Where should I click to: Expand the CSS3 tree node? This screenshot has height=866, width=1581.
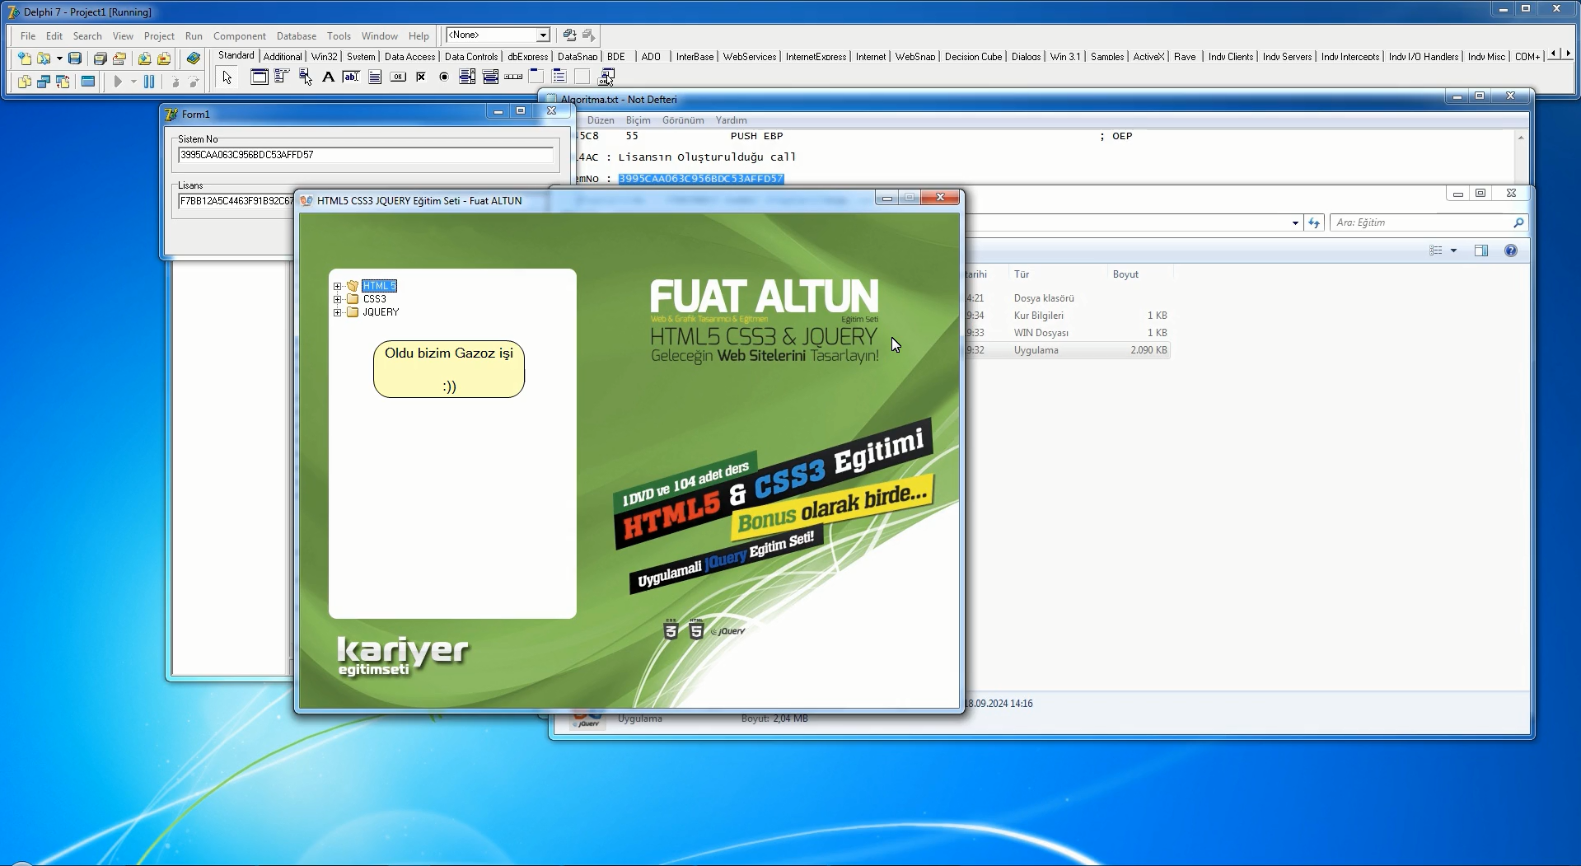pyautogui.click(x=338, y=299)
